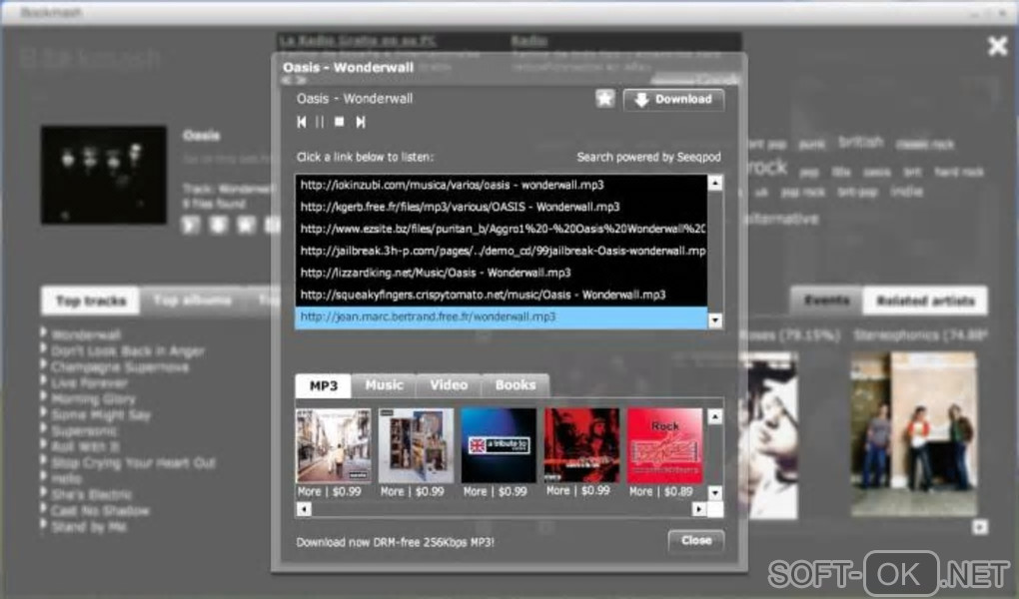Skip to previous track in the player

[302, 122]
